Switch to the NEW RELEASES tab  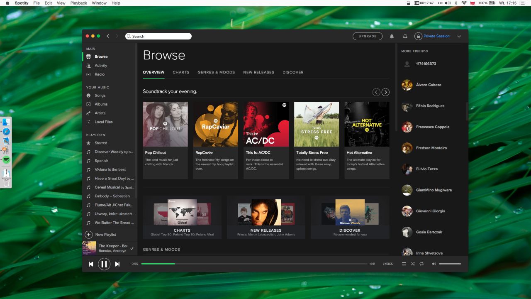(258, 72)
